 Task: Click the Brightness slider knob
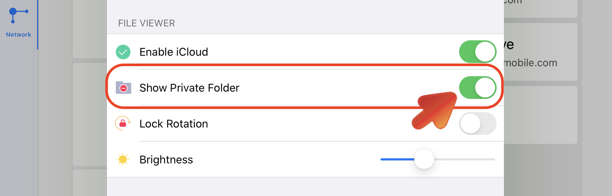coord(424,159)
